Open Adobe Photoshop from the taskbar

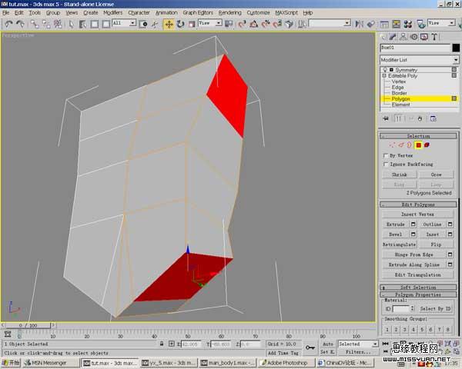tap(286, 363)
